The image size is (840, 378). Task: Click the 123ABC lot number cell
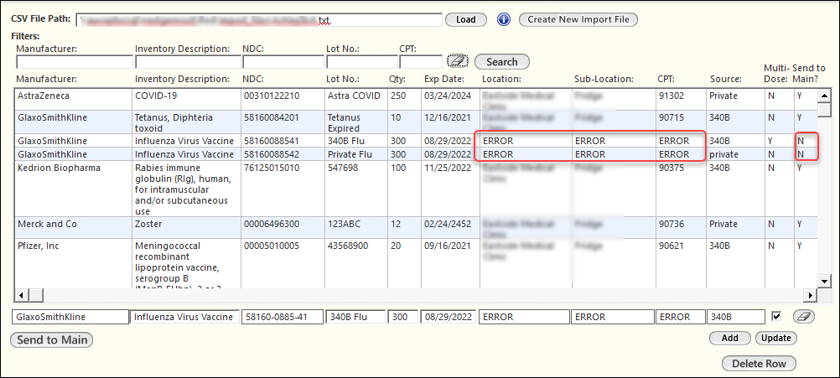point(356,227)
